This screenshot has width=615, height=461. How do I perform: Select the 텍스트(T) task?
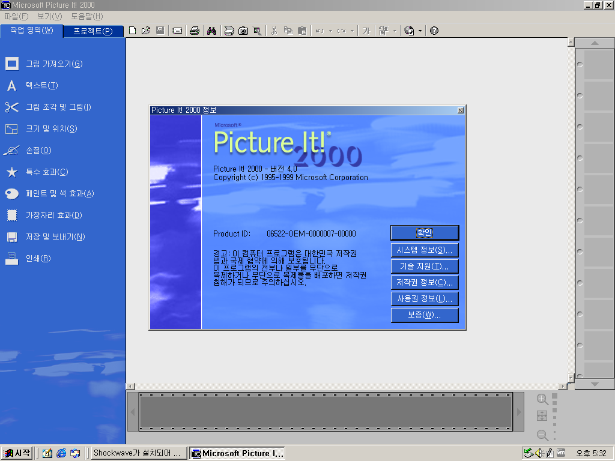click(x=31, y=85)
